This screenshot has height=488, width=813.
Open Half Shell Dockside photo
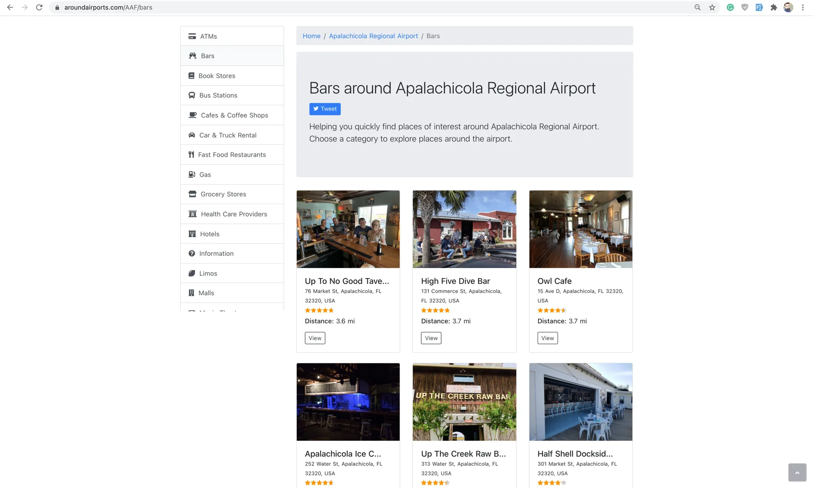point(581,402)
